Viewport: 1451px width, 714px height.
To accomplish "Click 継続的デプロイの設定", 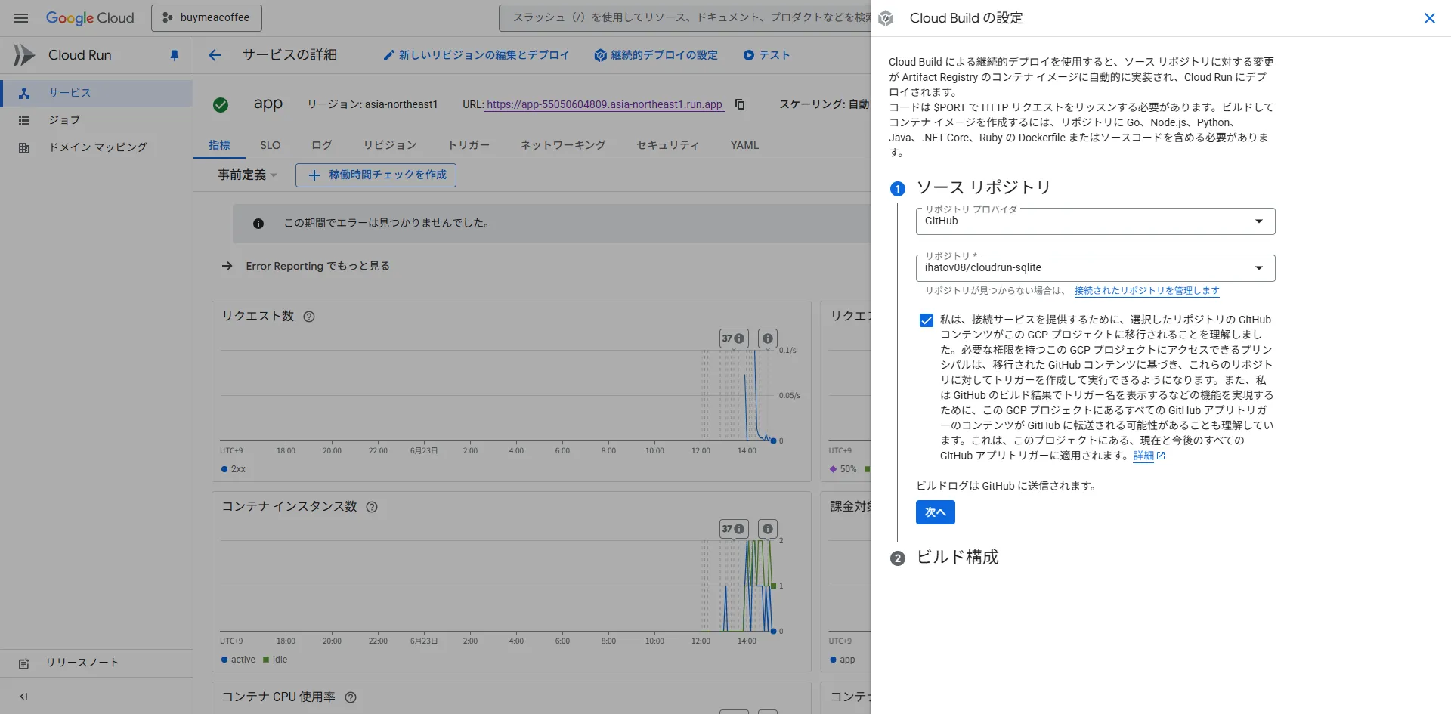I will [656, 55].
